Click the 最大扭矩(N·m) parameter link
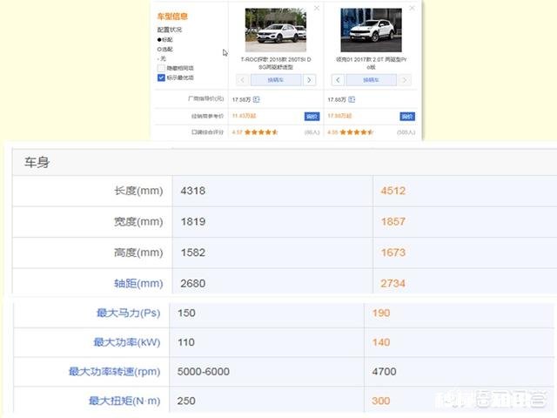Viewport: 557px width, 418px height. [124, 401]
